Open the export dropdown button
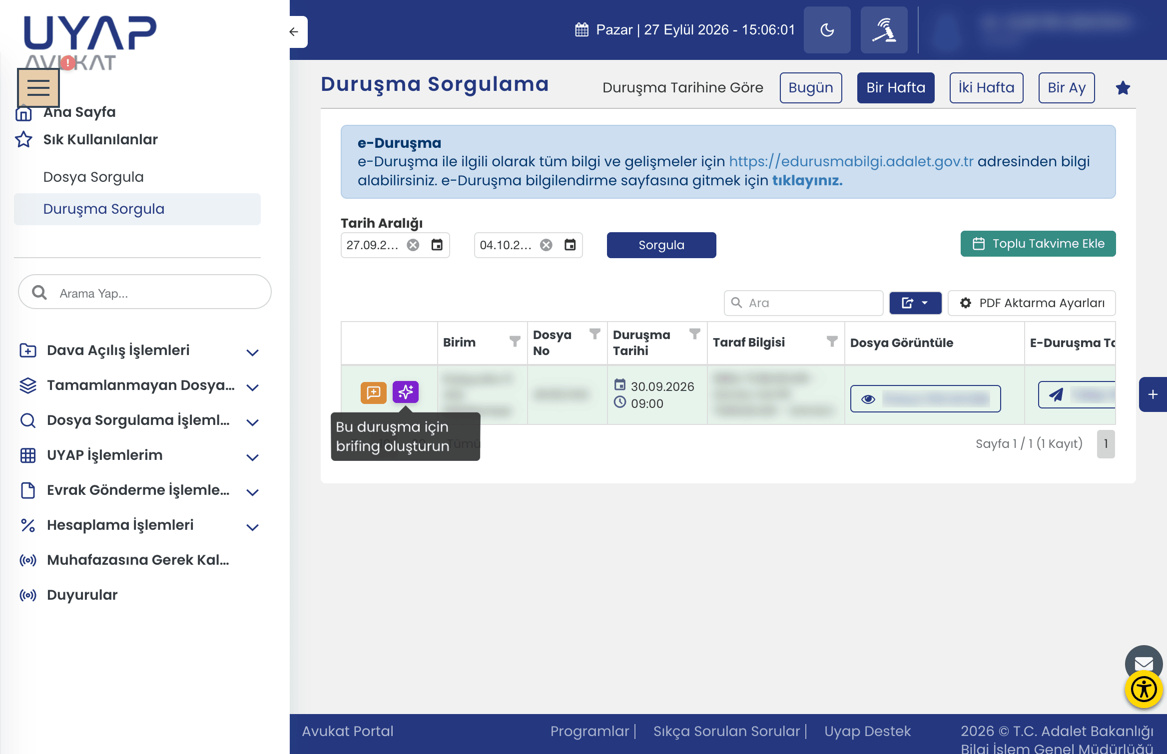This screenshot has width=1167, height=754. click(x=915, y=303)
